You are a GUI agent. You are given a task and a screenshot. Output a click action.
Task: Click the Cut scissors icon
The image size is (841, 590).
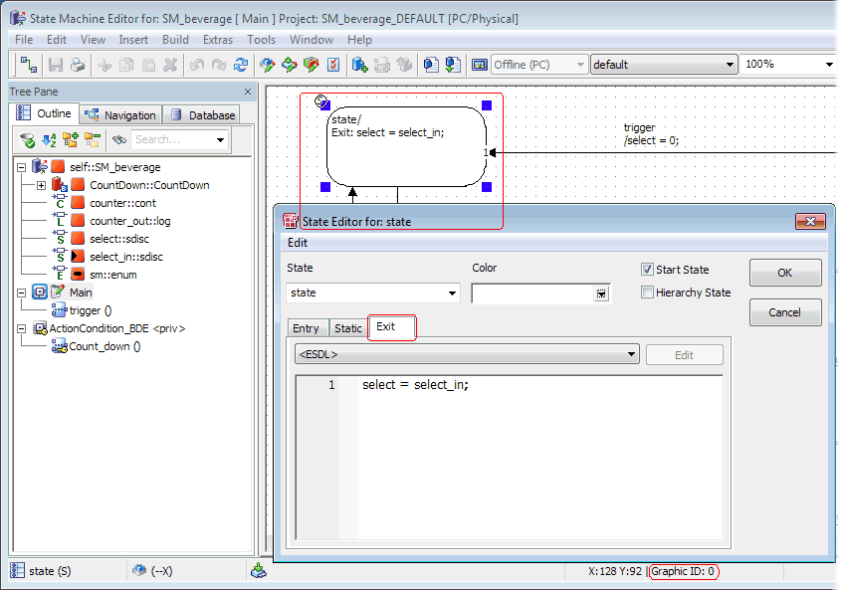pyautogui.click(x=105, y=65)
